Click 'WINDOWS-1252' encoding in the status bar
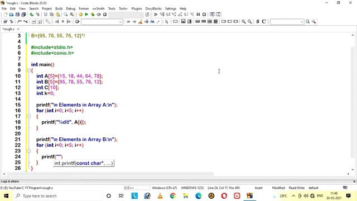 point(192,188)
